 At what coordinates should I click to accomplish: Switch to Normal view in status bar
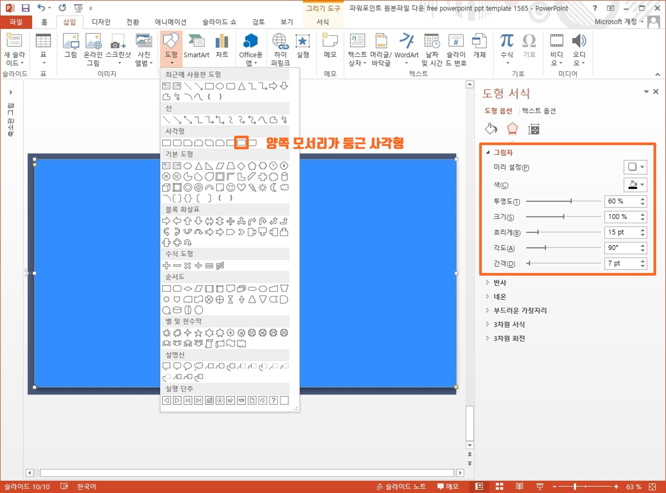[x=479, y=487]
